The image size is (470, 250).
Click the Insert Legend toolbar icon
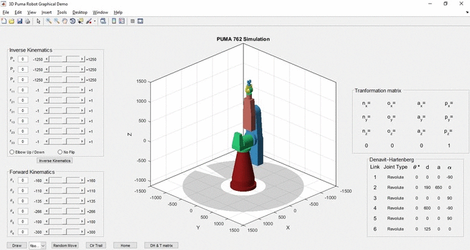click(x=122, y=21)
